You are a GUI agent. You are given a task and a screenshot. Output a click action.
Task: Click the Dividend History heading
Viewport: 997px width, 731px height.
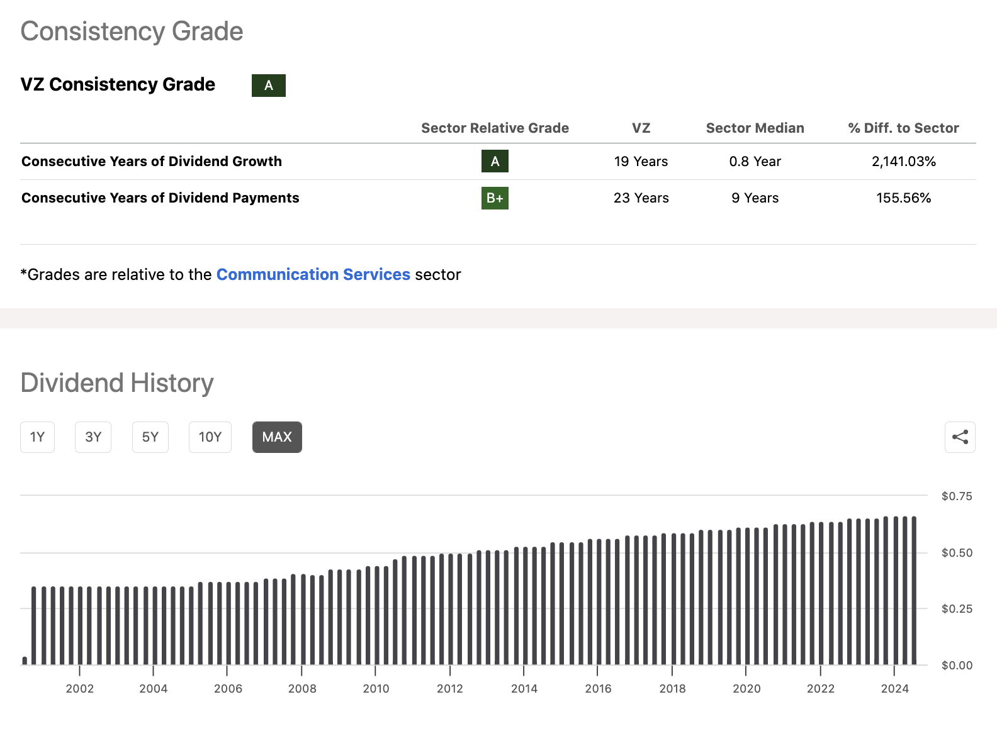click(x=117, y=383)
